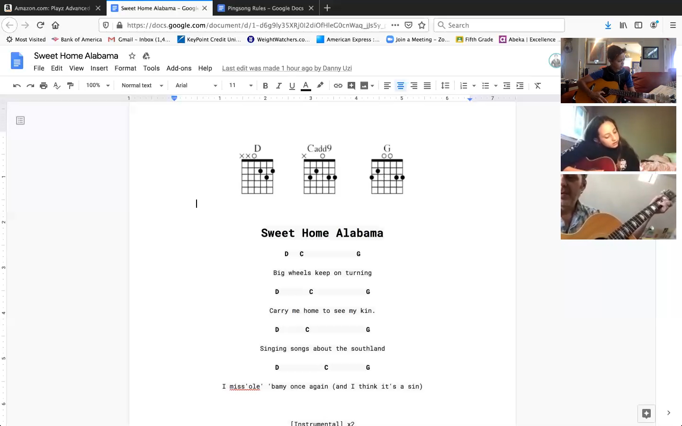Enable center alignment
This screenshot has height=426, width=682.
coord(400,86)
